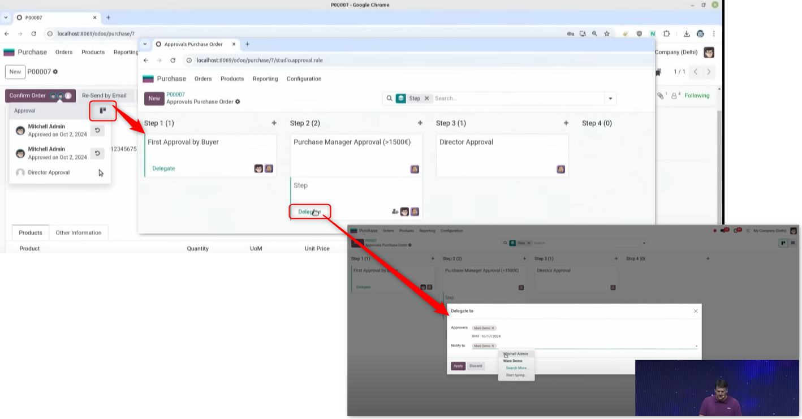802x419 pixels.
Task: Click Re-Send by Email button
Action: tap(104, 96)
